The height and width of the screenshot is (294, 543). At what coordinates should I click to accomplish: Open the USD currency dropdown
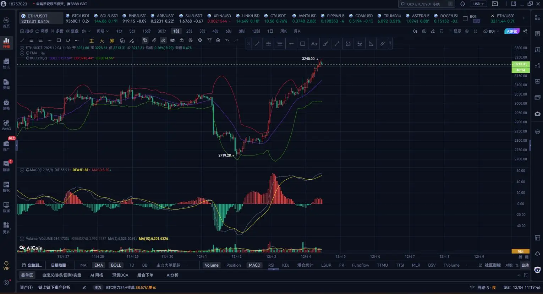[478, 4]
